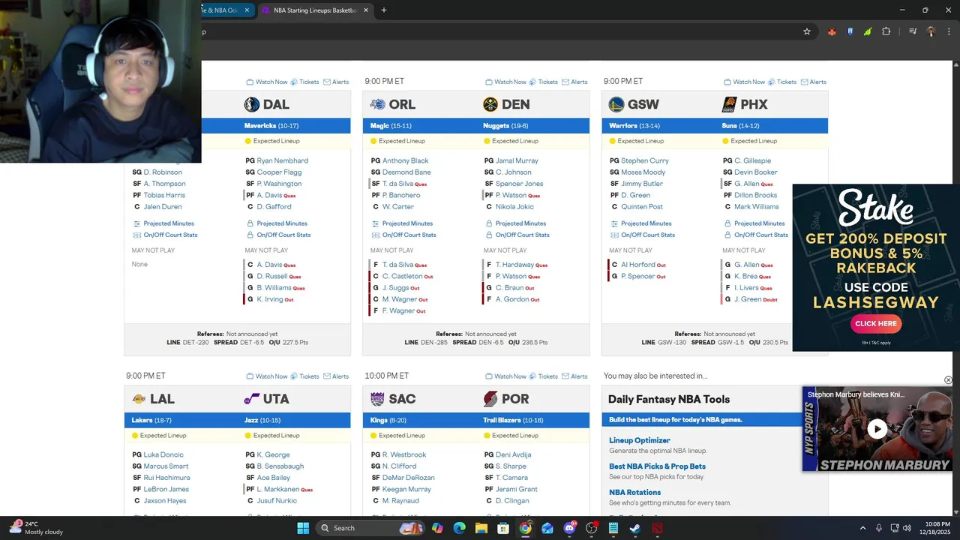Open Microsoft Store from taskbar
Image resolution: width=960 pixels, height=540 pixels.
pos(503,528)
